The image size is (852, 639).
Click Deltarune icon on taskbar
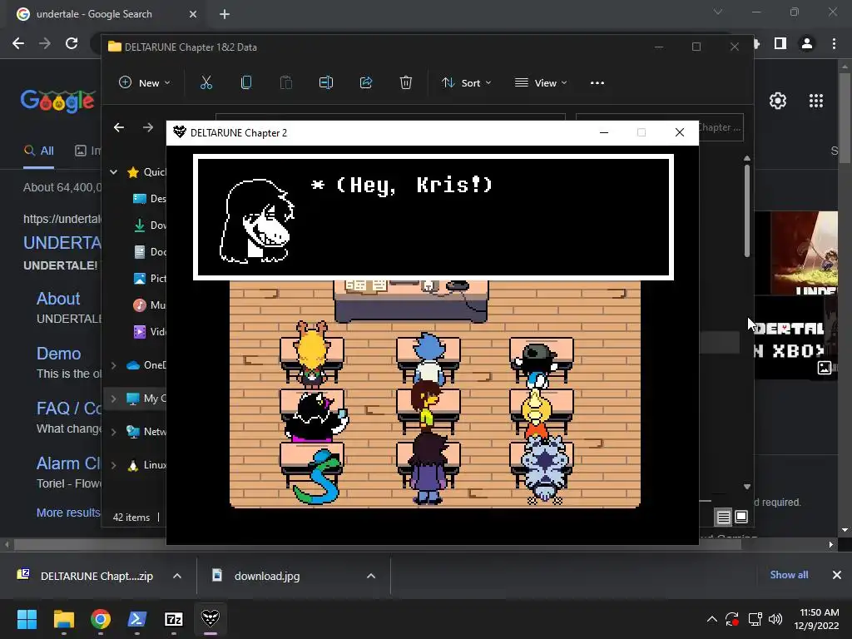pyautogui.click(x=211, y=618)
